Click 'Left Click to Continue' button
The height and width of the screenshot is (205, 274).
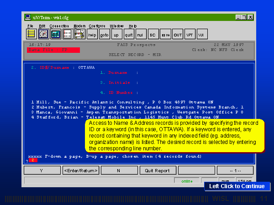(237, 186)
